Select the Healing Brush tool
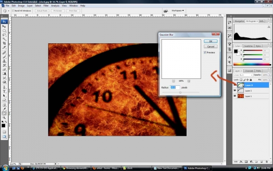Viewport: 273px width, 171px height. [4, 53]
